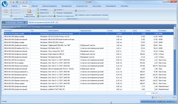Sort by the Поставщик column header

point(166,31)
